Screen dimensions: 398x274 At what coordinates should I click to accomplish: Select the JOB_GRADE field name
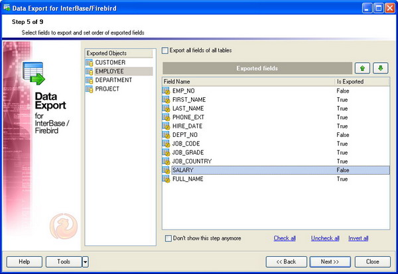coord(188,153)
